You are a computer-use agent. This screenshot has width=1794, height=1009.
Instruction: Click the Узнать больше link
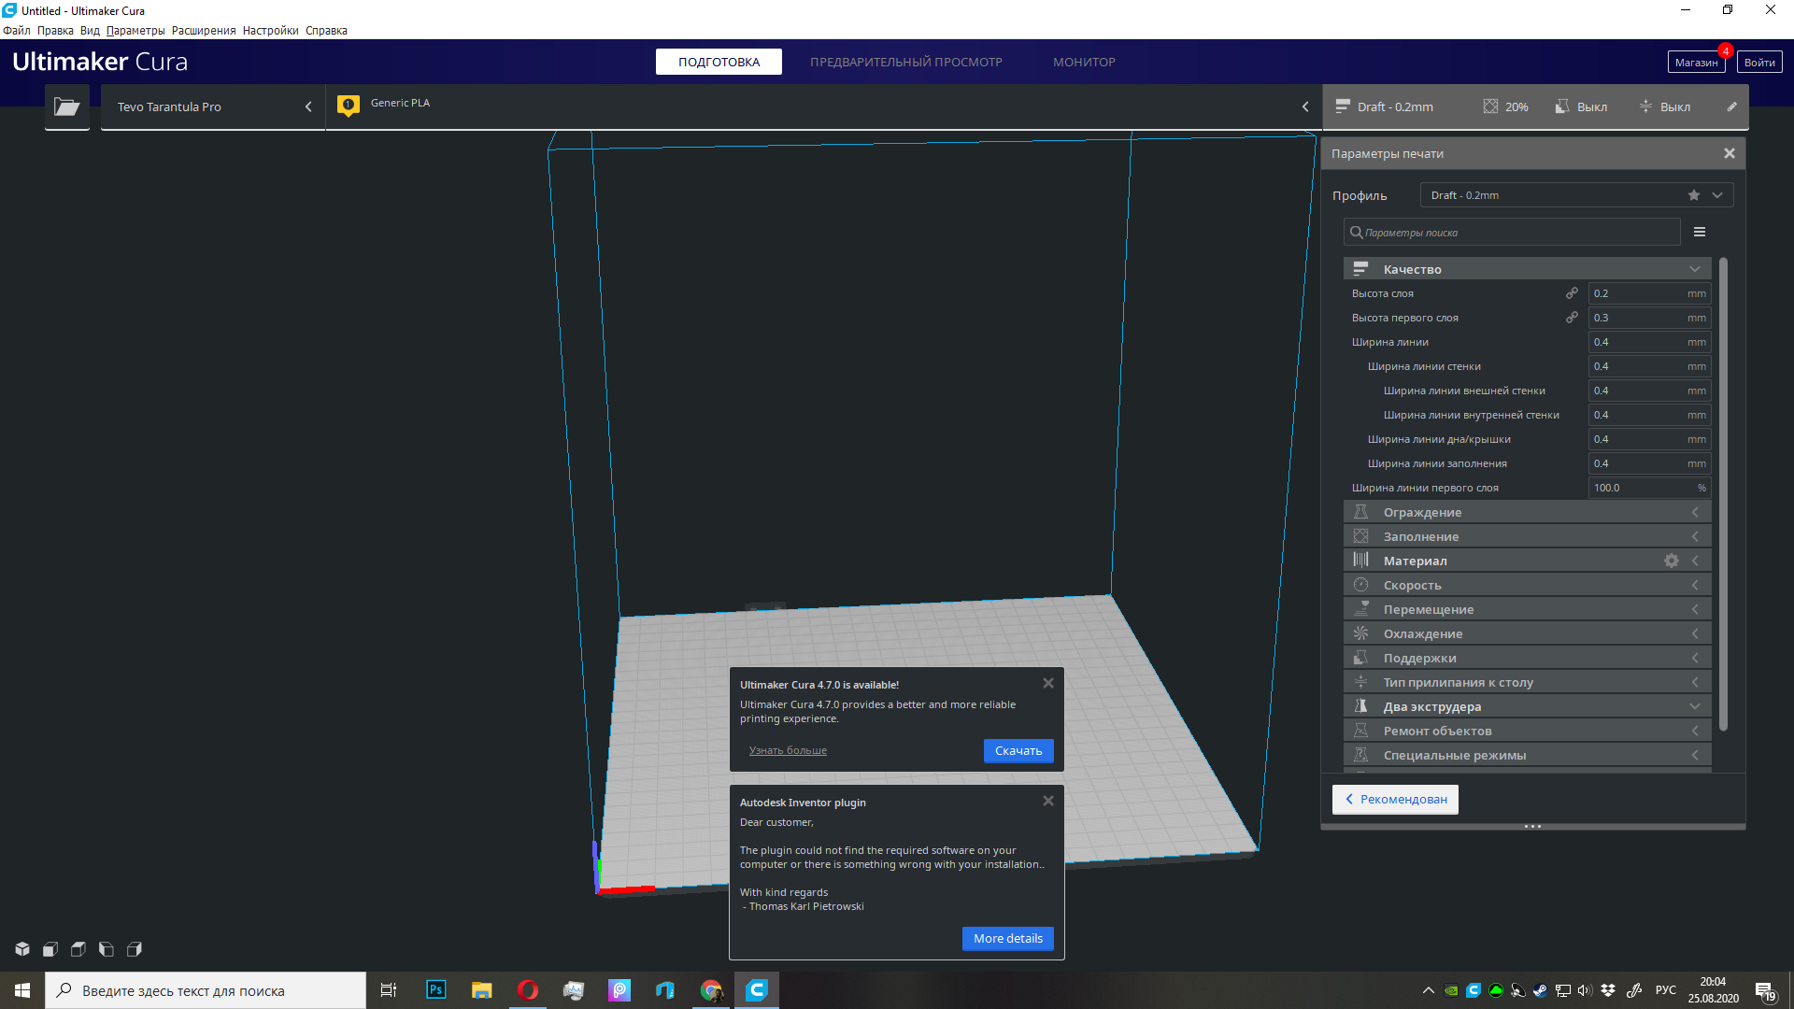pos(788,750)
